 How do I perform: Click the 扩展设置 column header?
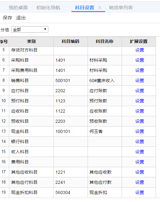(139, 42)
